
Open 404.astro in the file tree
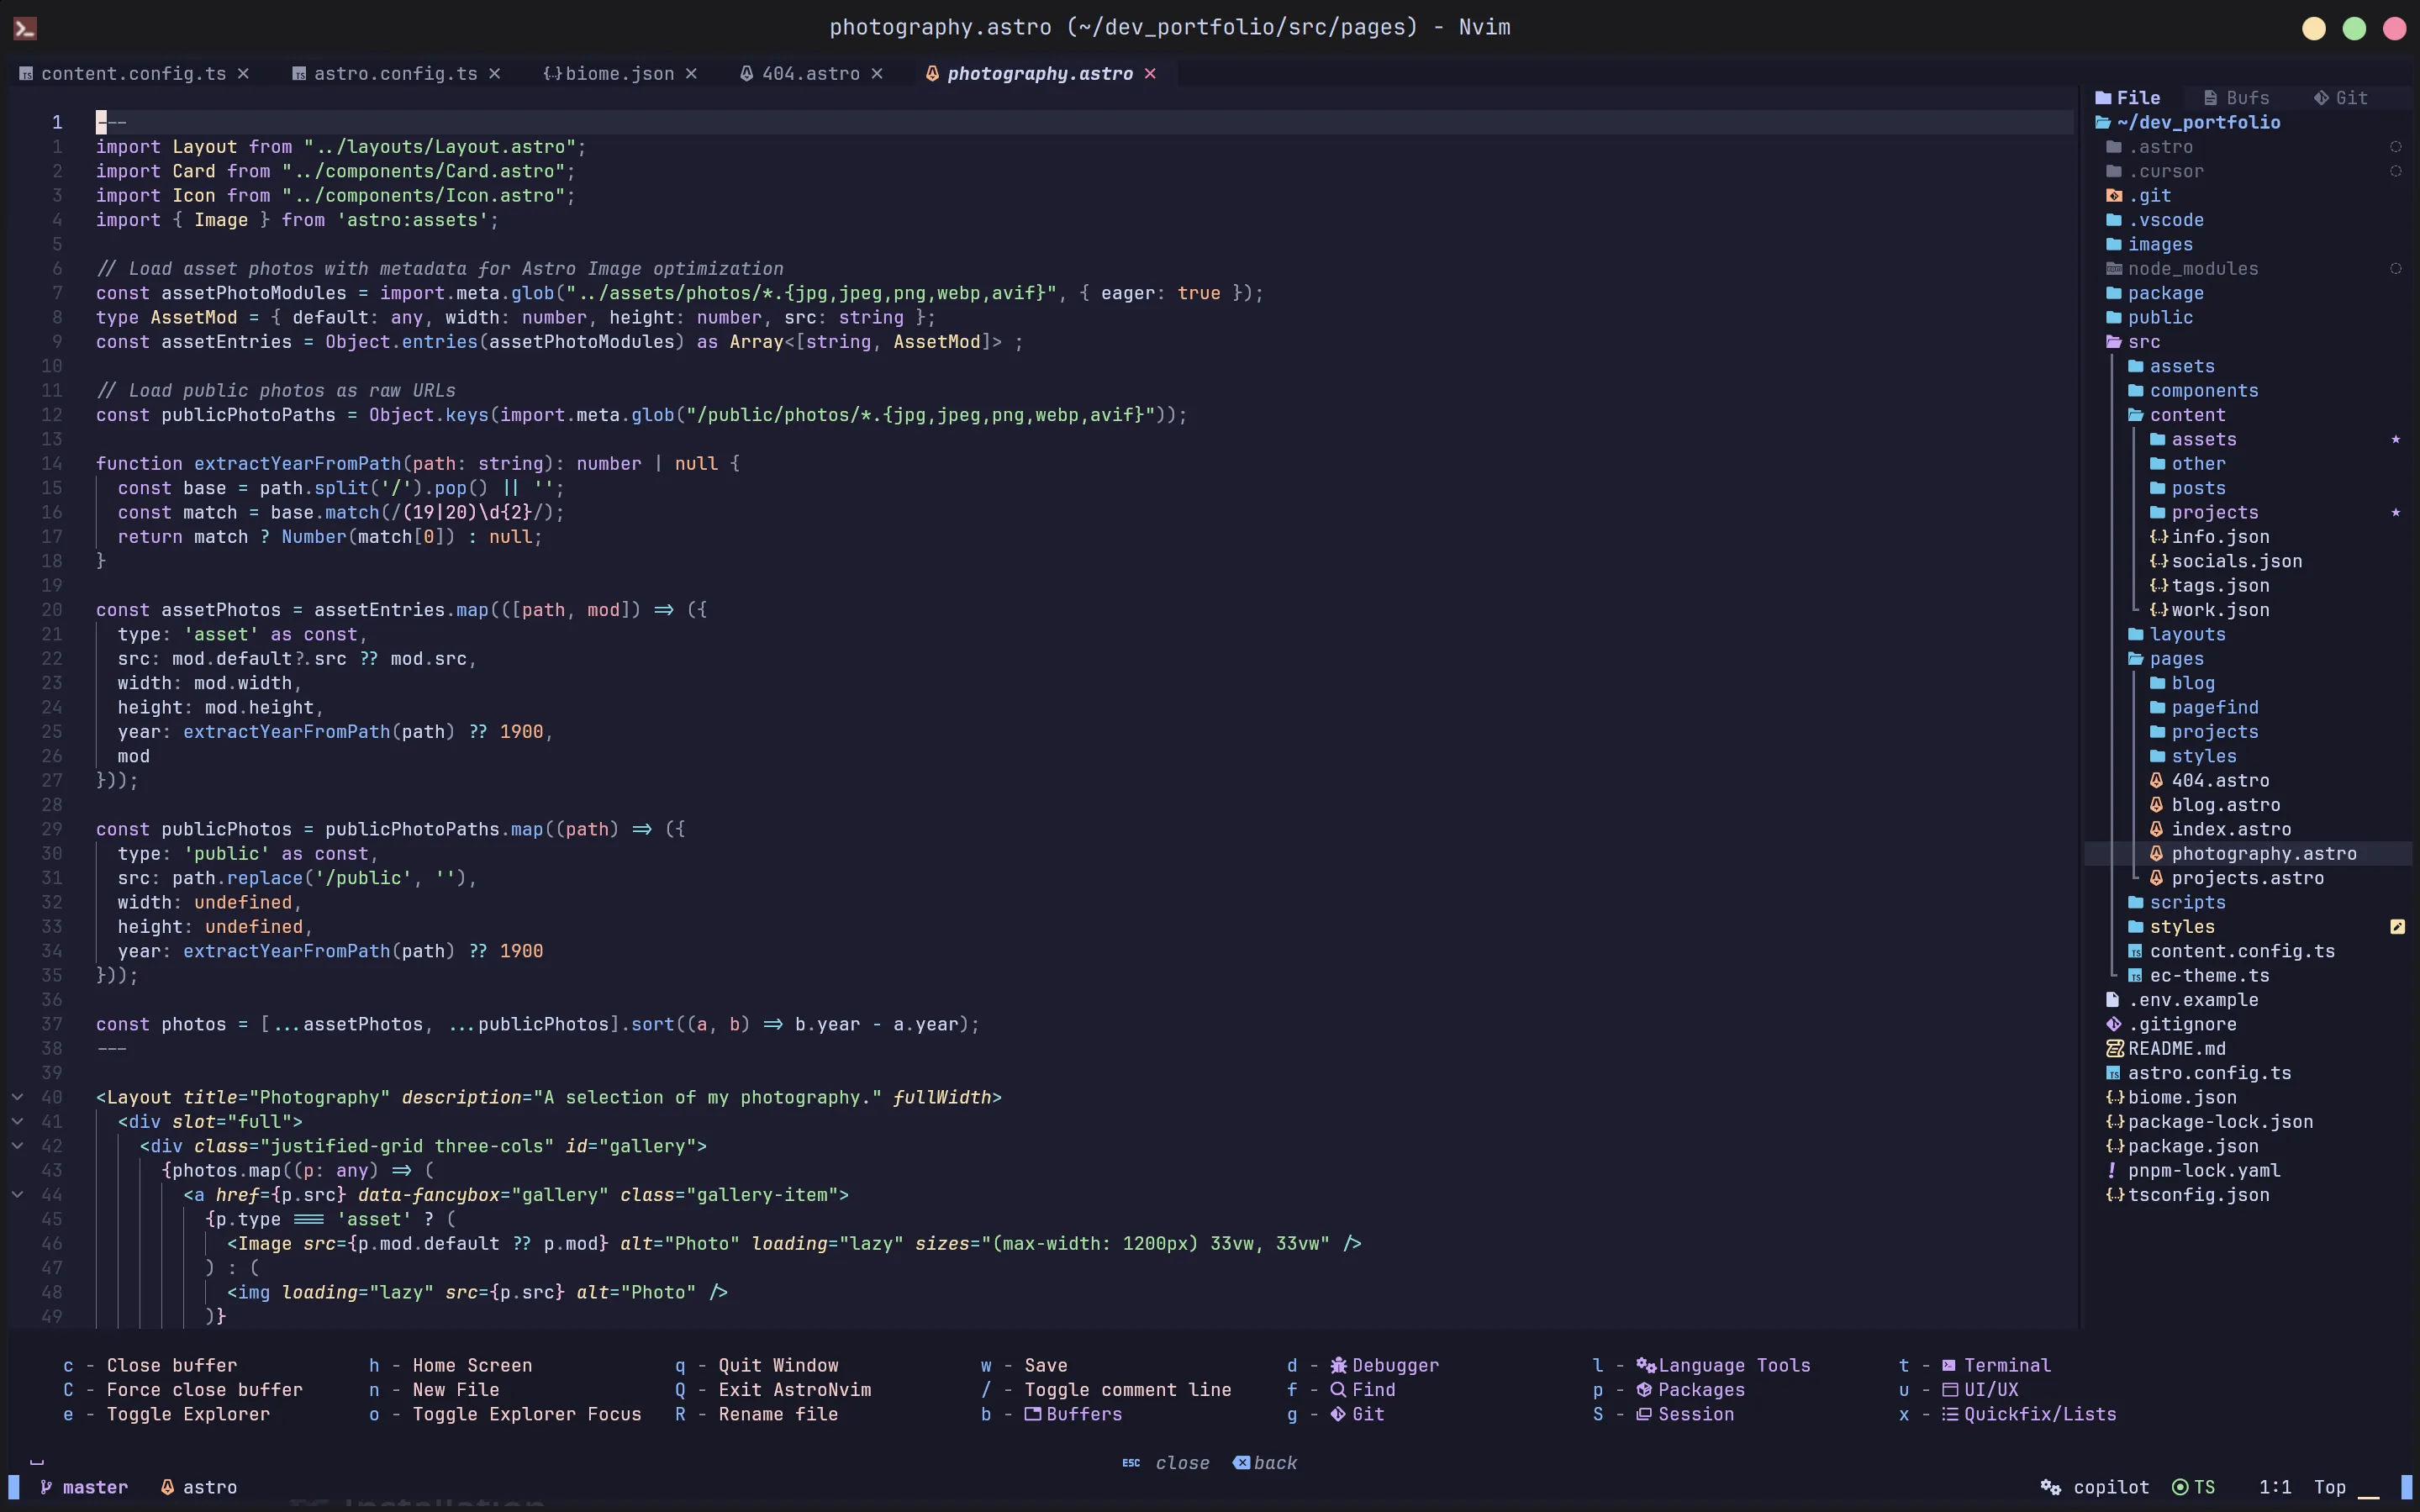click(2210, 781)
